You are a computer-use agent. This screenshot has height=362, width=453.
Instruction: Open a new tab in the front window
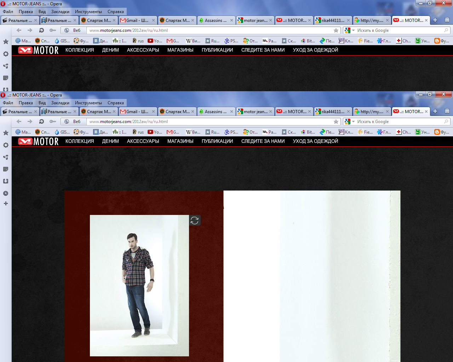435,111
